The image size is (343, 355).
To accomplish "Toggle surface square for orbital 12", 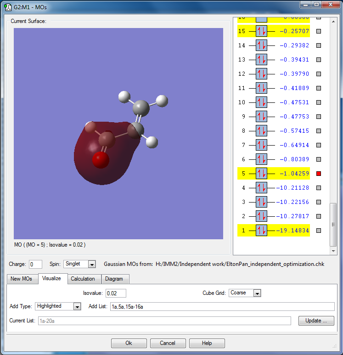I will [319, 74].
